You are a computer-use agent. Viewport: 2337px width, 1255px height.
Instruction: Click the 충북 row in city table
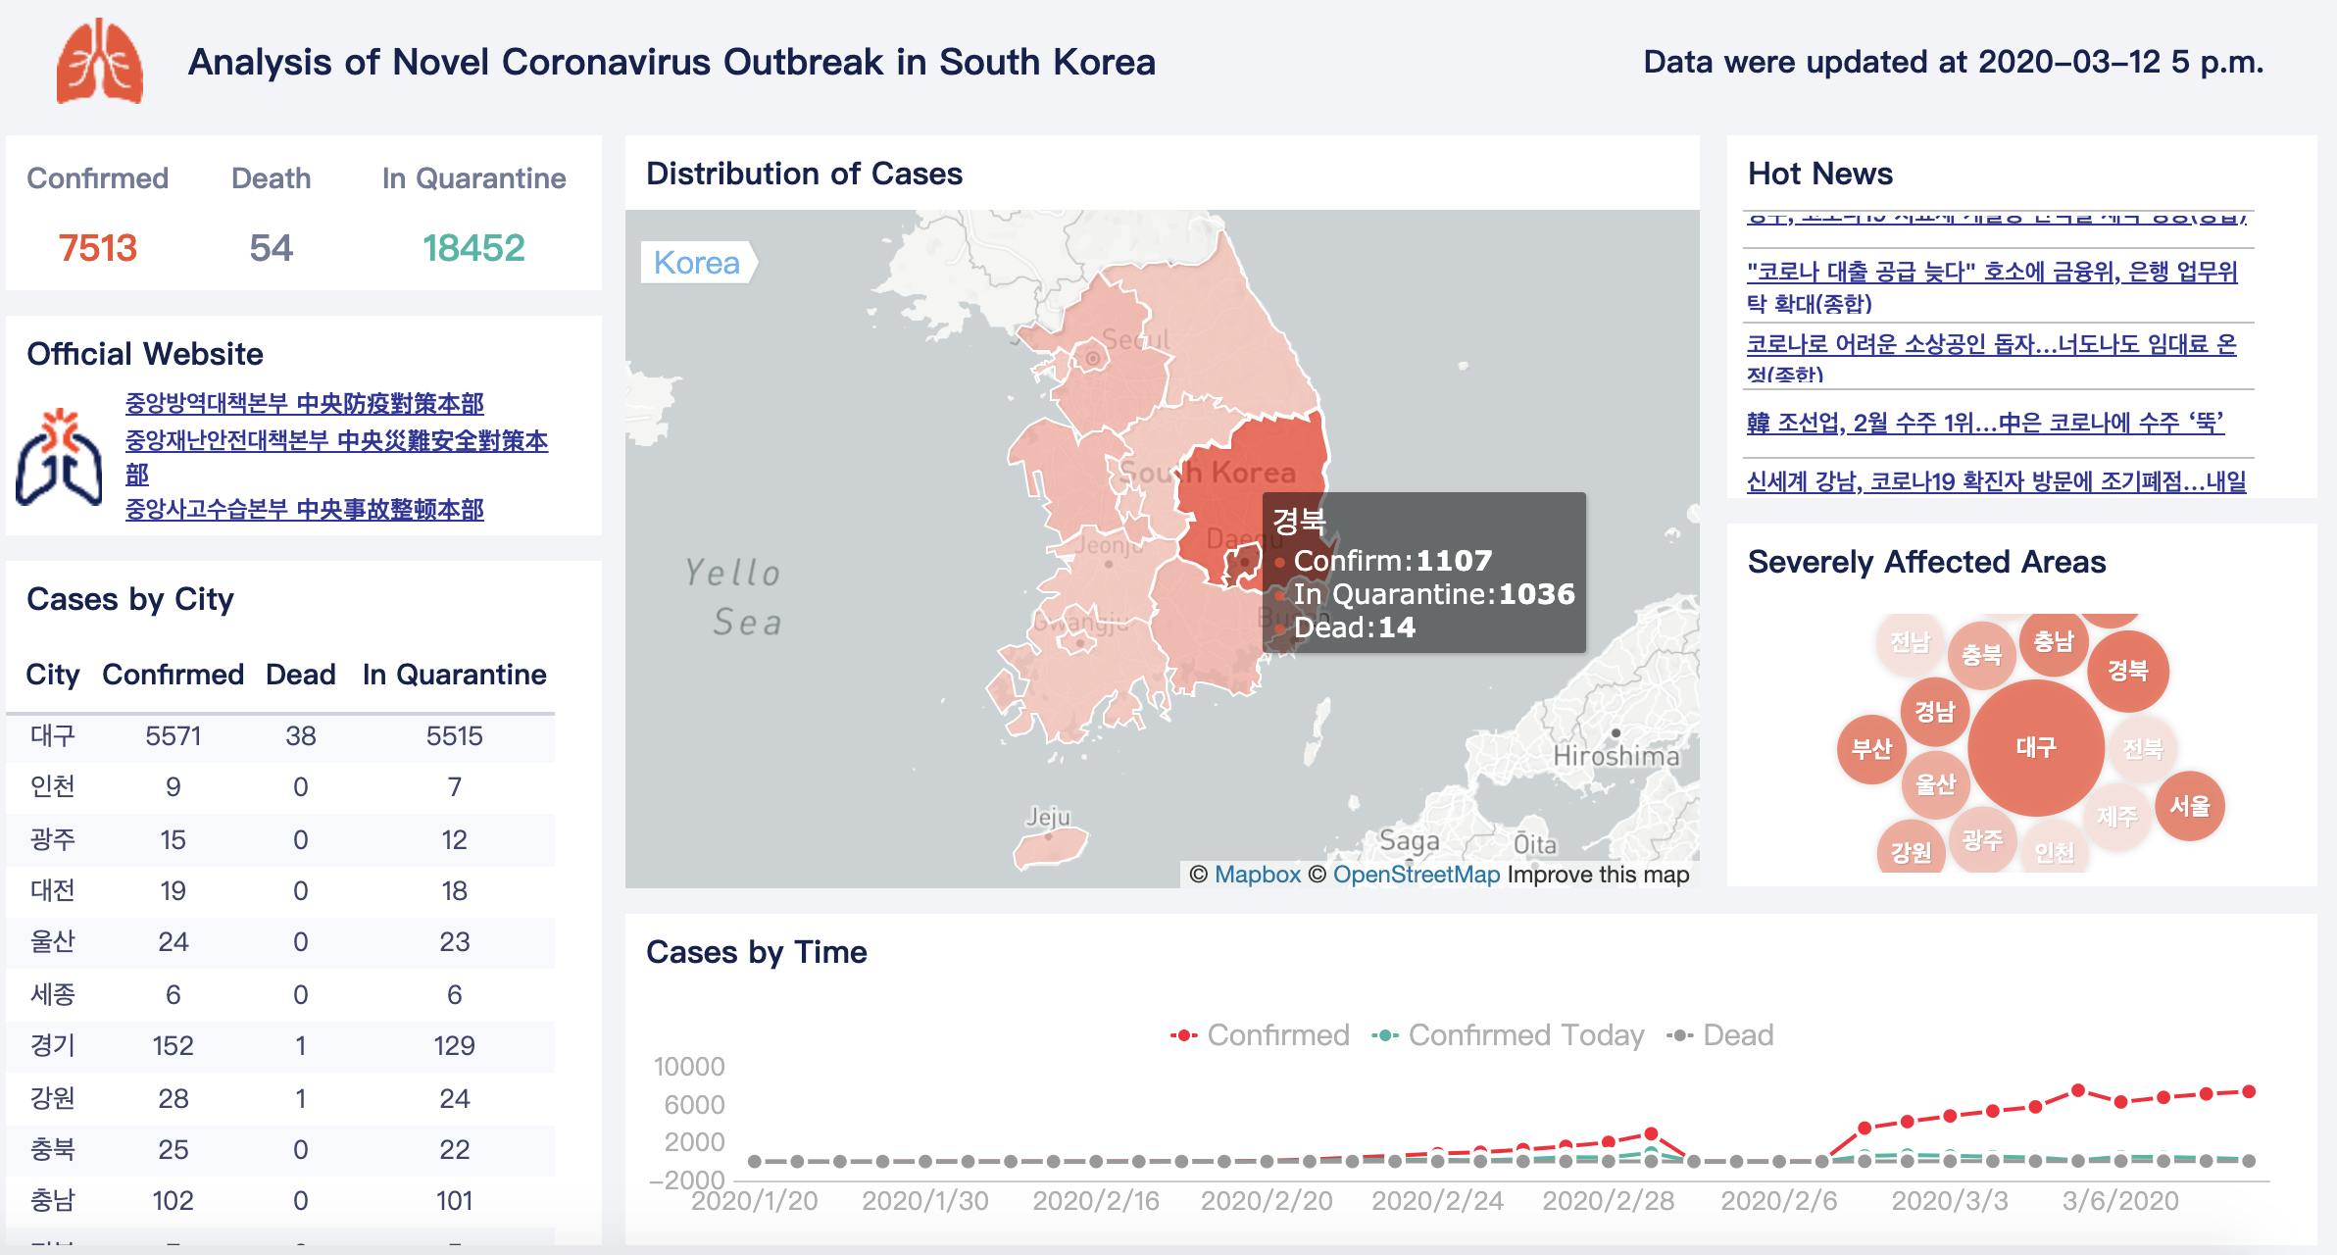280,1149
